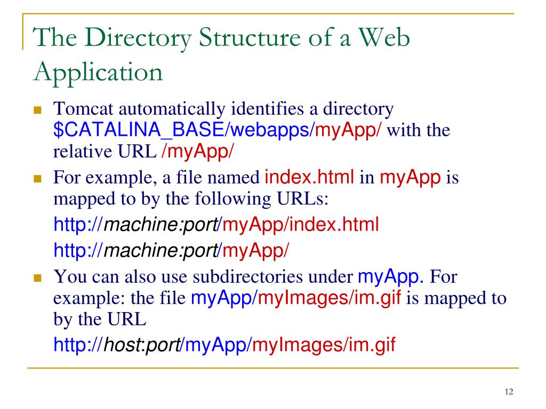The image size is (546, 409).
Task: Click the word "Application" in the title
Action: 98,72
